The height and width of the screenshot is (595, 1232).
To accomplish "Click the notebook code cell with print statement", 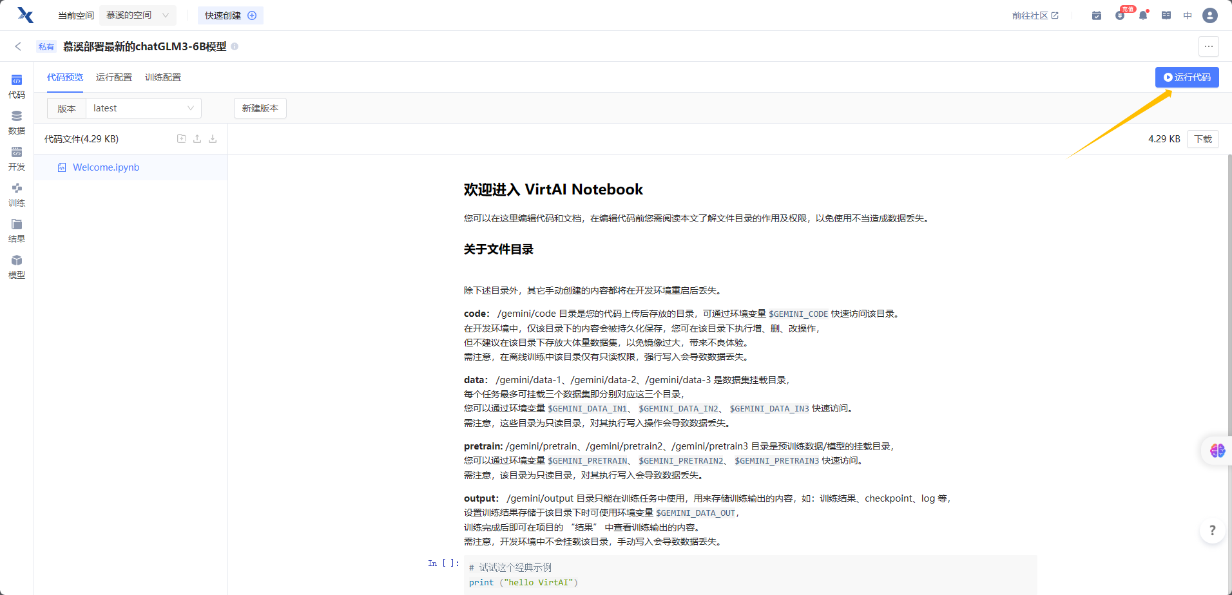I will [750, 575].
